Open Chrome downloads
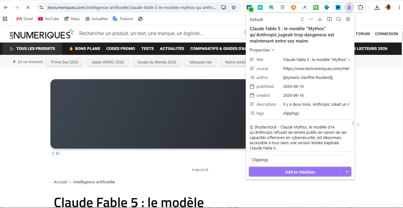 tap(377, 7)
